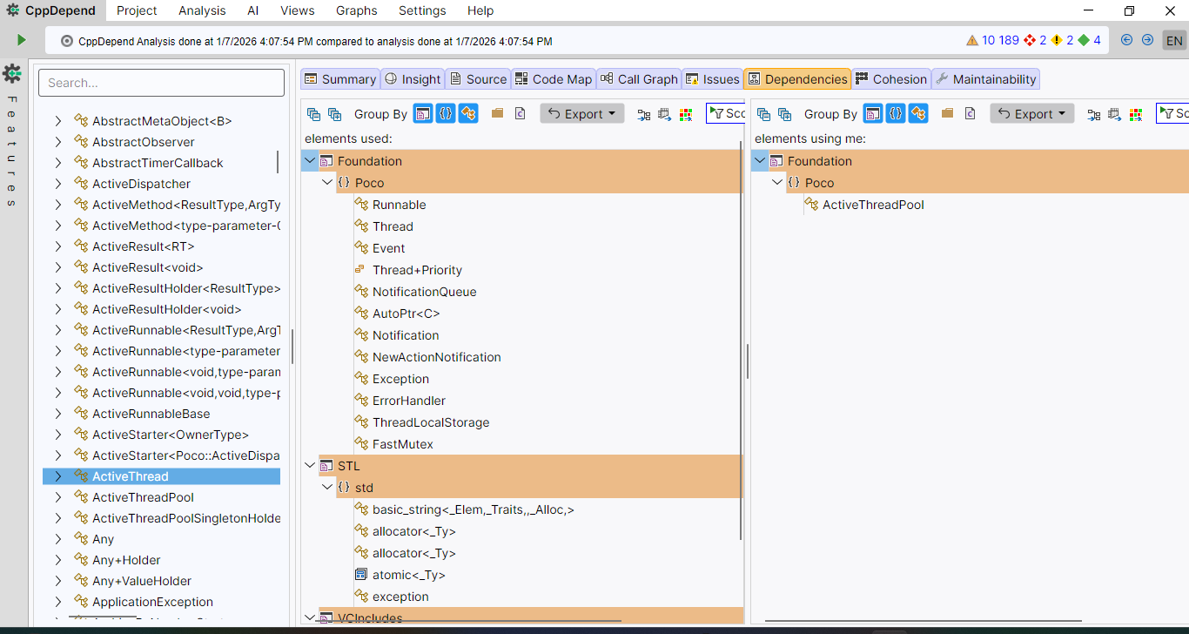1189x634 pixels.
Task: Click the Search input field
Action: (161, 83)
